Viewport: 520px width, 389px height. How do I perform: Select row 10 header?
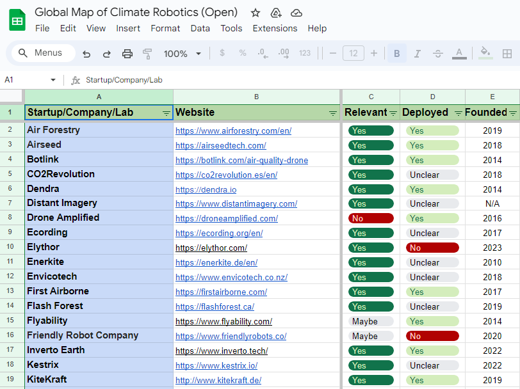(10, 247)
